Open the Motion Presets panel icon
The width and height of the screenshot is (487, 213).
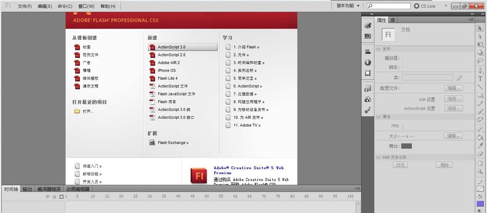368,110
